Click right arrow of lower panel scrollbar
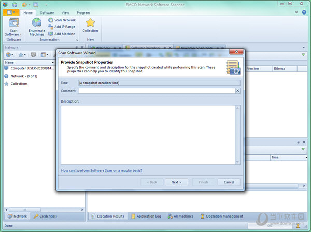311x232 pixels. point(304,186)
